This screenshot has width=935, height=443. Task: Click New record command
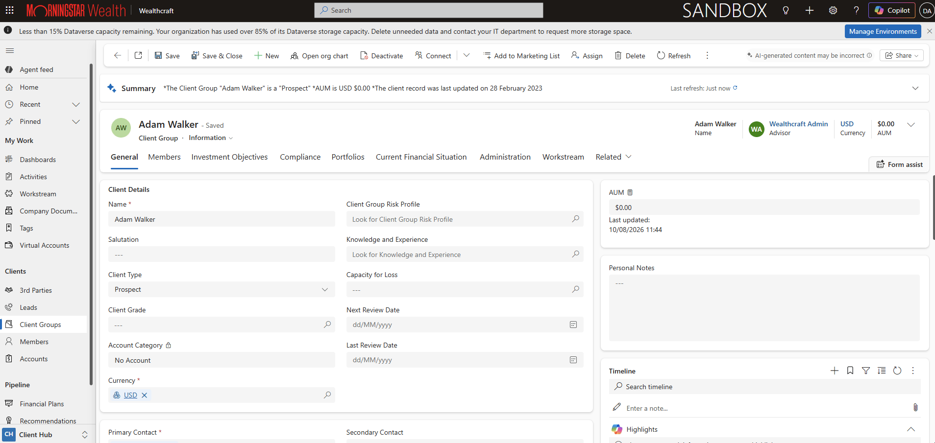tap(267, 56)
